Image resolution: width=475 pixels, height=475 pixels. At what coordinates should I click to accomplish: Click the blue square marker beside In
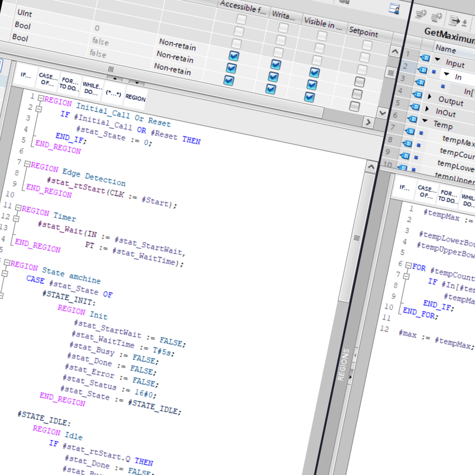click(x=434, y=72)
